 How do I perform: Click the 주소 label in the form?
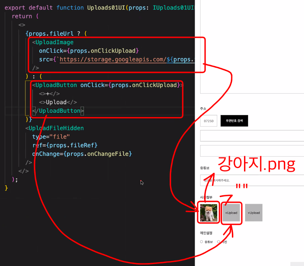(203, 109)
